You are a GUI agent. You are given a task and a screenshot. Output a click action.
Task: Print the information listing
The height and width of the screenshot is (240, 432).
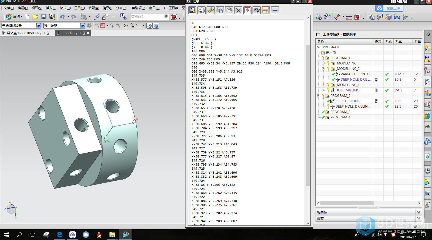click(202, 10)
